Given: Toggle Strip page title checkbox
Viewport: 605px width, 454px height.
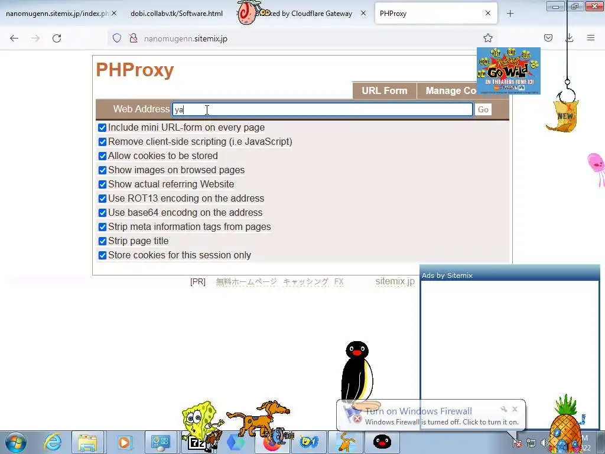Looking at the screenshot, I should click(x=102, y=241).
